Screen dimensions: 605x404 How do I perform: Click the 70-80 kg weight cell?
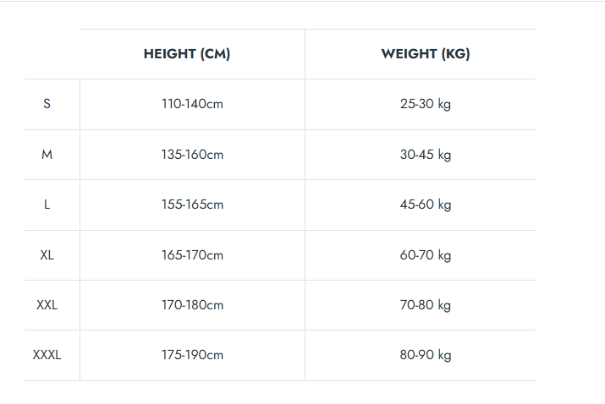coord(426,305)
